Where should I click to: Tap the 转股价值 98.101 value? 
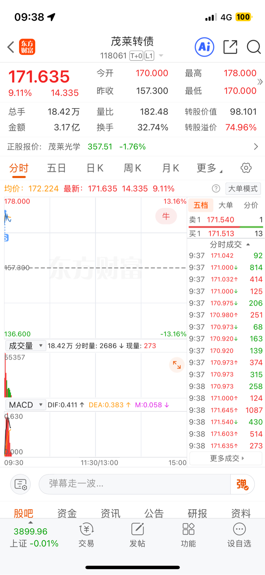244,112
